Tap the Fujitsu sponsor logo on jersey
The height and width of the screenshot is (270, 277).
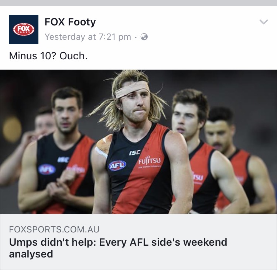click(x=150, y=161)
